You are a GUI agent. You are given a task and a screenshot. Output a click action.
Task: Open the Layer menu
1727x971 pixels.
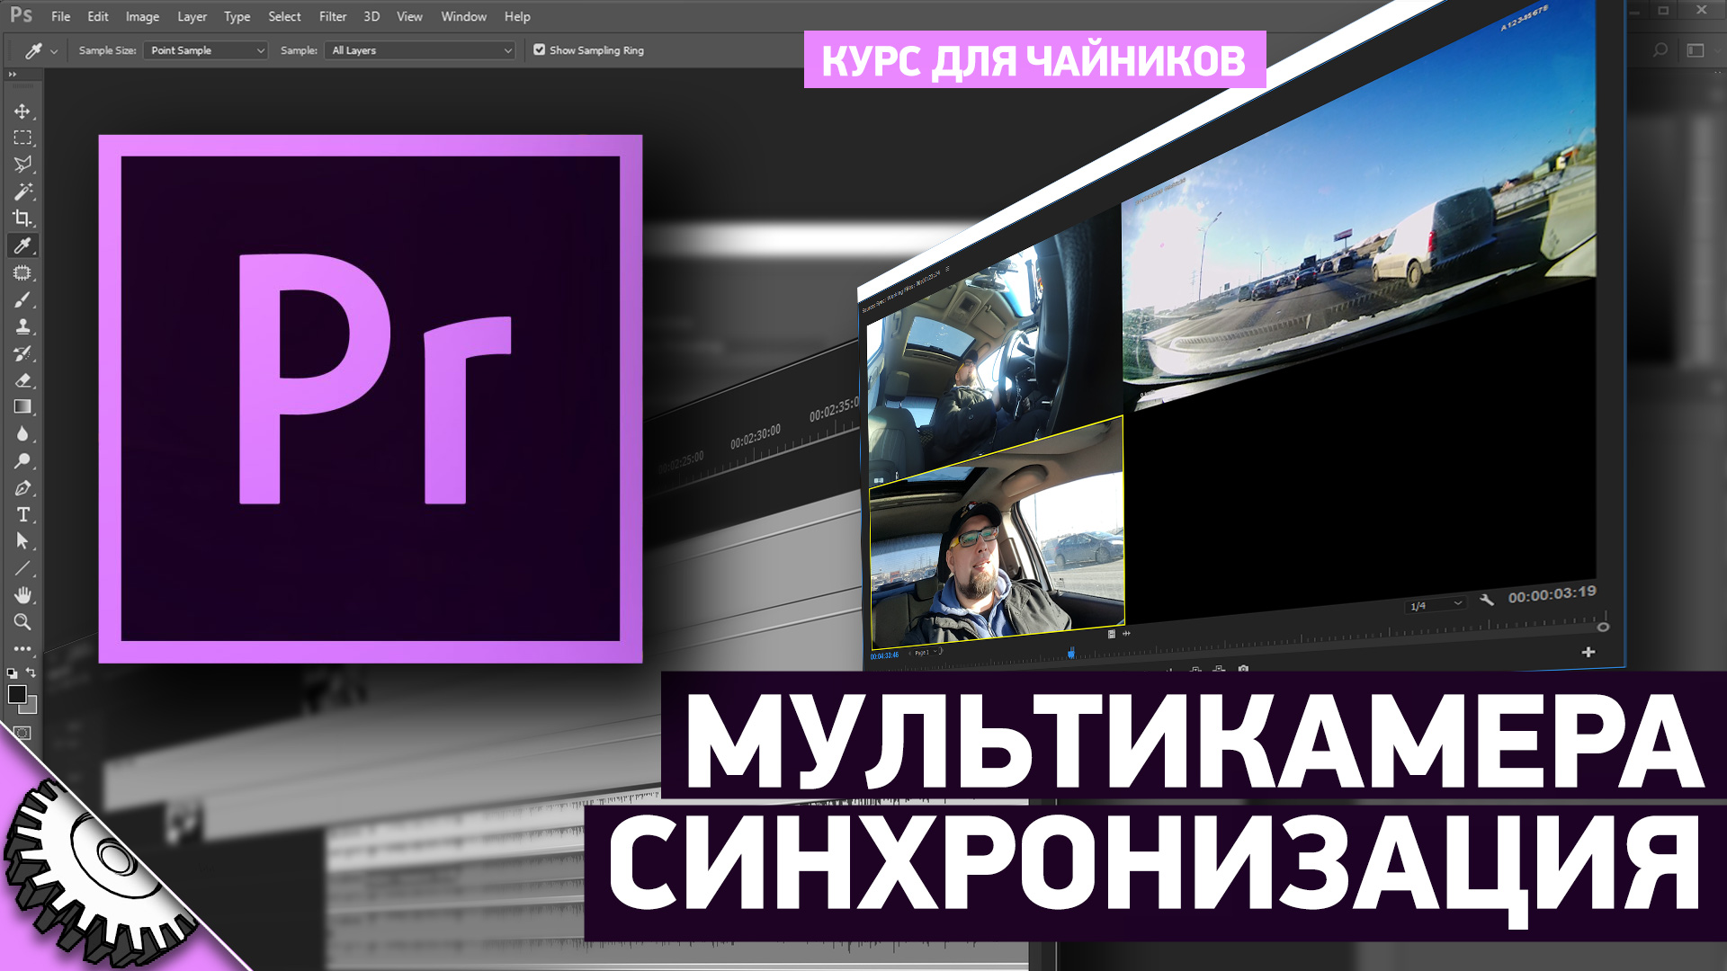pyautogui.click(x=192, y=16)
